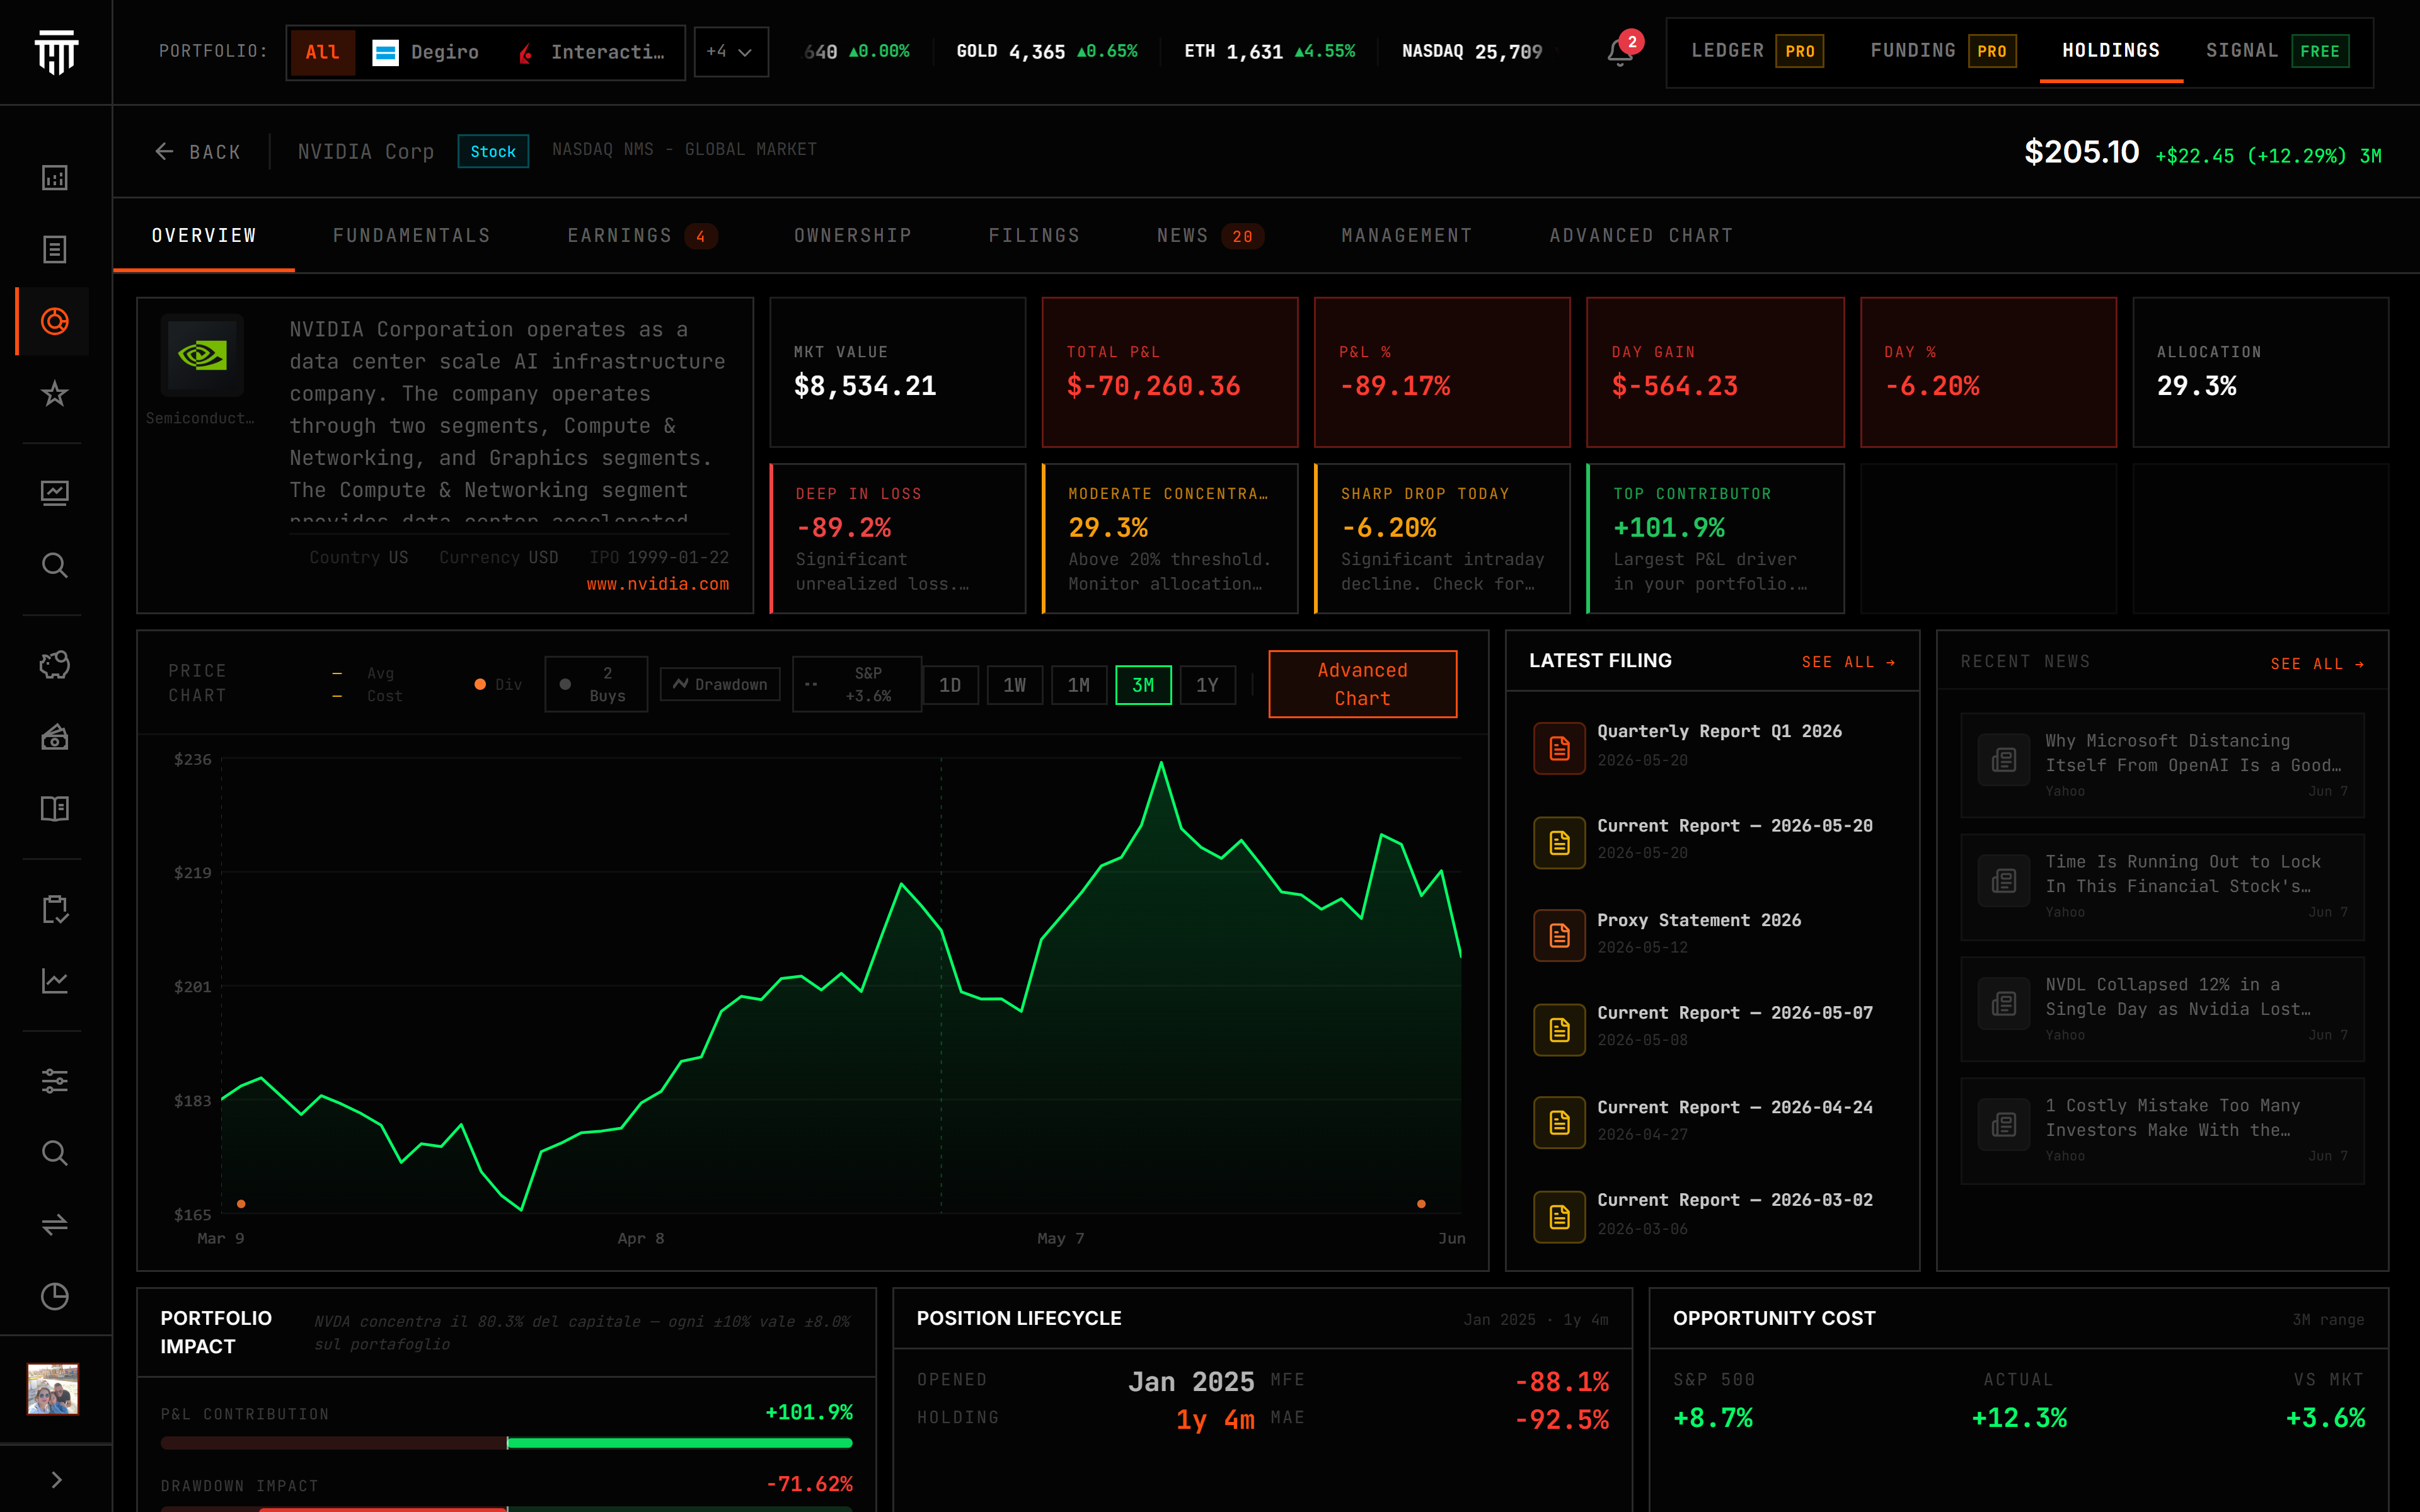
Task: Open the Current Report 2026-03-02 filing icon
Action: (1559, 1217)
